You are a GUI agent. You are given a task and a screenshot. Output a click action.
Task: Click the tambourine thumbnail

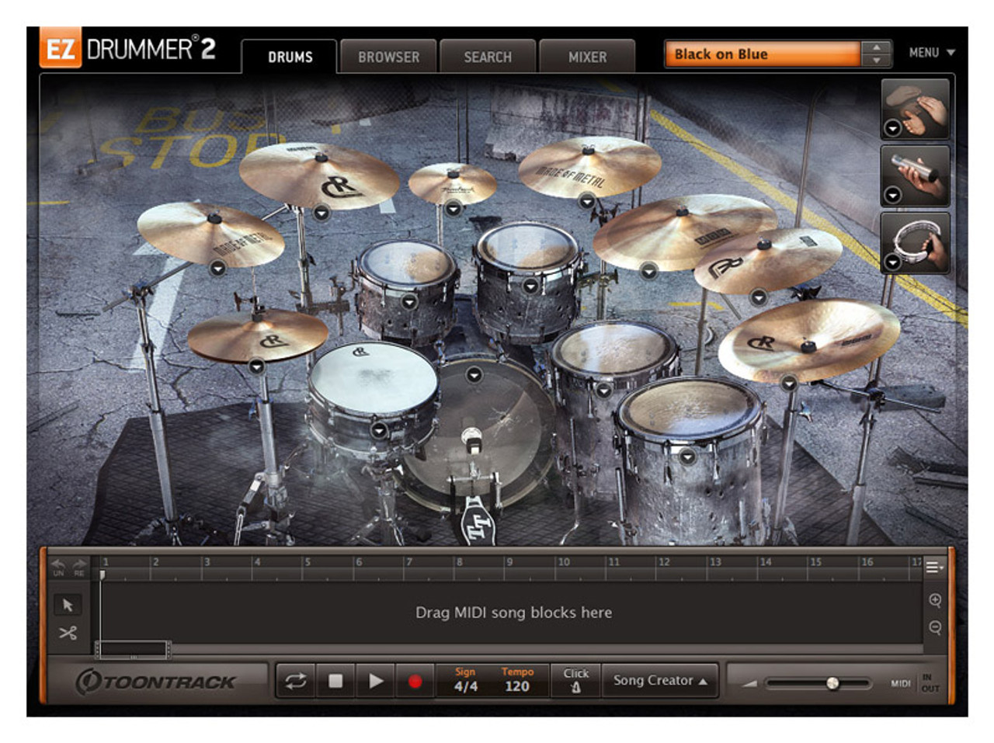(916, 242)
